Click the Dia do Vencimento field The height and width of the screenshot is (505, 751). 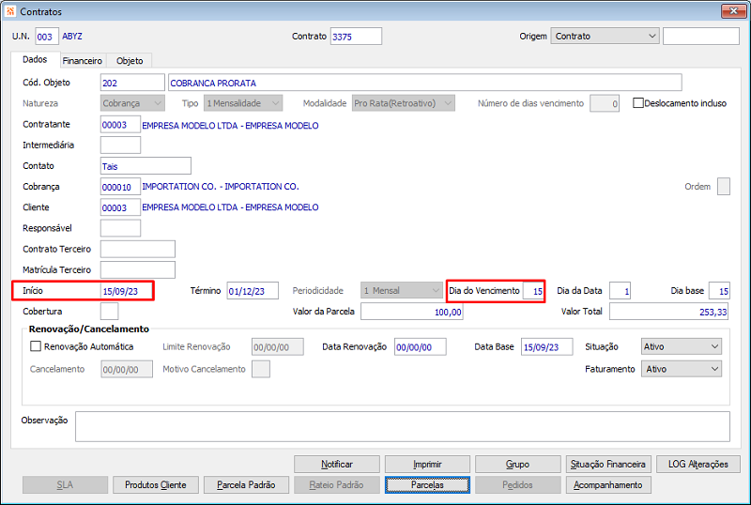(x=533, y=291)
